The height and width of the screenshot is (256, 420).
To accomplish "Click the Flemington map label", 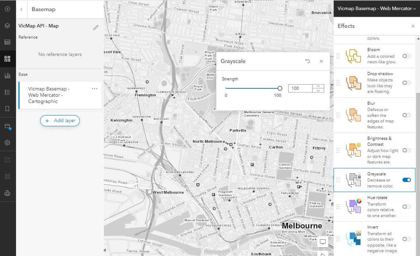I will [146, 95].
